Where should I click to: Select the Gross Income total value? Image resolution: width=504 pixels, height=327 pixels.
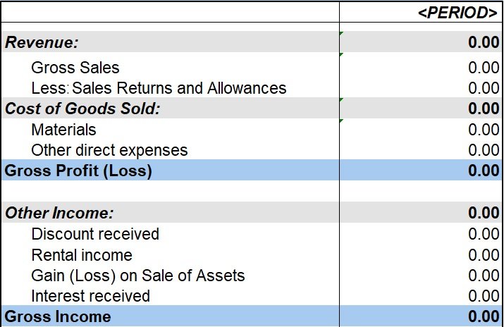coord(421,316)
